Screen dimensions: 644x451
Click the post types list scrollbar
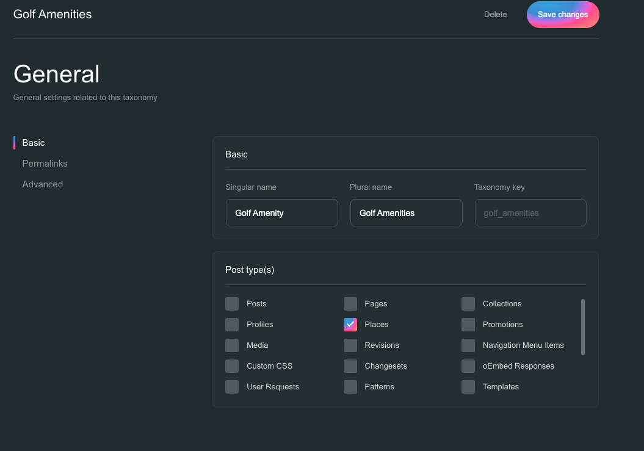coord(583,327)
